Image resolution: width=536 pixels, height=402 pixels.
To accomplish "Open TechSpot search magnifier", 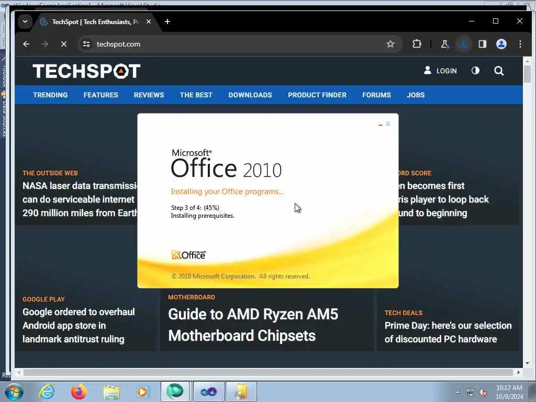I will 499,71.
